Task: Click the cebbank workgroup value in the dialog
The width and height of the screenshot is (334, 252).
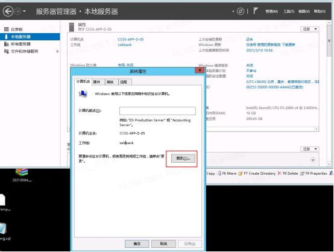Action: click(127, 143)
